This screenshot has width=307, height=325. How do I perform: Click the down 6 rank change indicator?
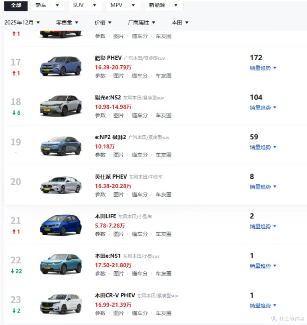pyautogui.click(x=16, y=113)
